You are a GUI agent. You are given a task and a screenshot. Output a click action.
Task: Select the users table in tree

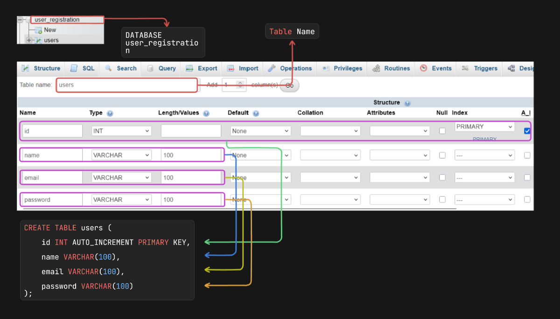coord(51,41)
